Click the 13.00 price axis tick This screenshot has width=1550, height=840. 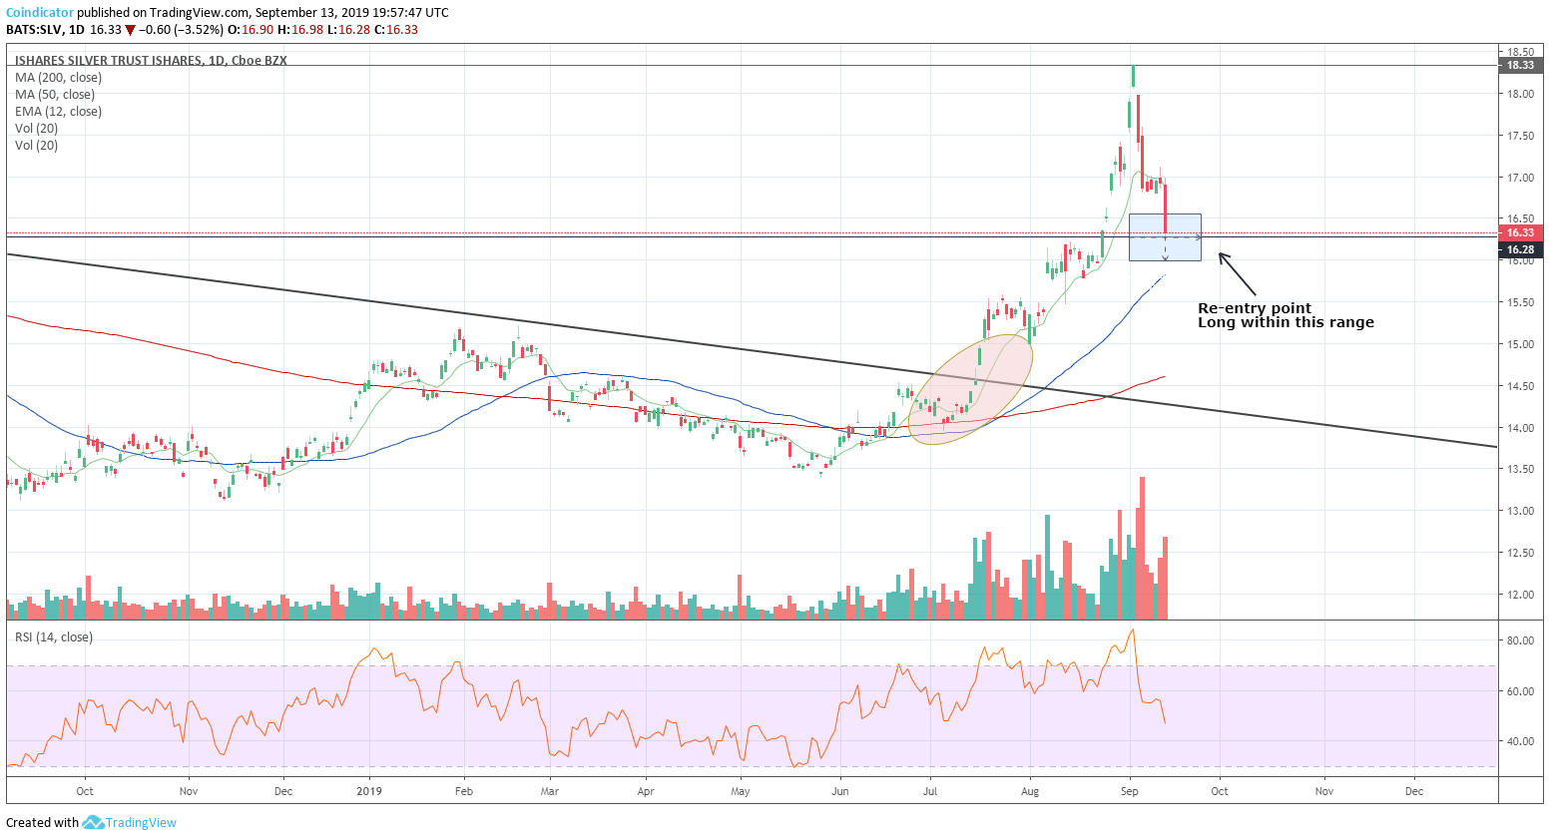click(1520, 511)
